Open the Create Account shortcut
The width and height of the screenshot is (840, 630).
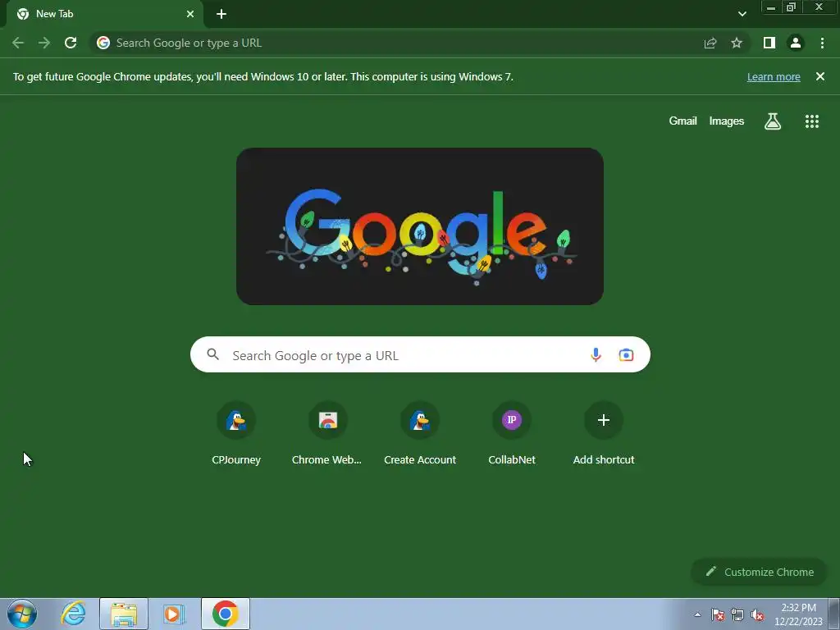pyautogui.click(x=420, y=434)
